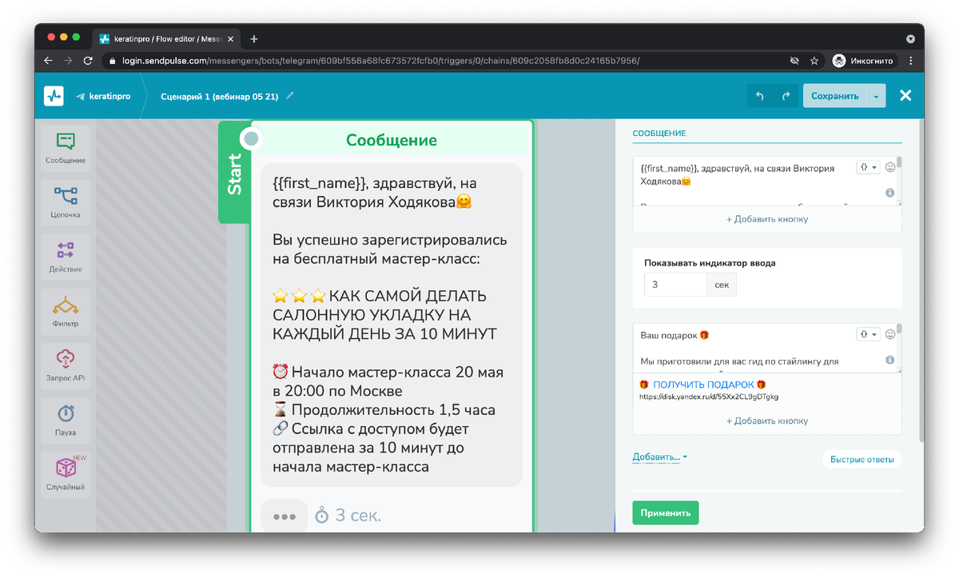Open tab search dropdown arrow
The height and width of the screenshot is (578, 959).
(x=910, y=38)
